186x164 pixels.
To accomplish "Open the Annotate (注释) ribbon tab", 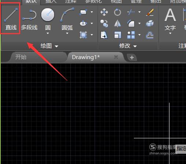I will coord(71,1).
